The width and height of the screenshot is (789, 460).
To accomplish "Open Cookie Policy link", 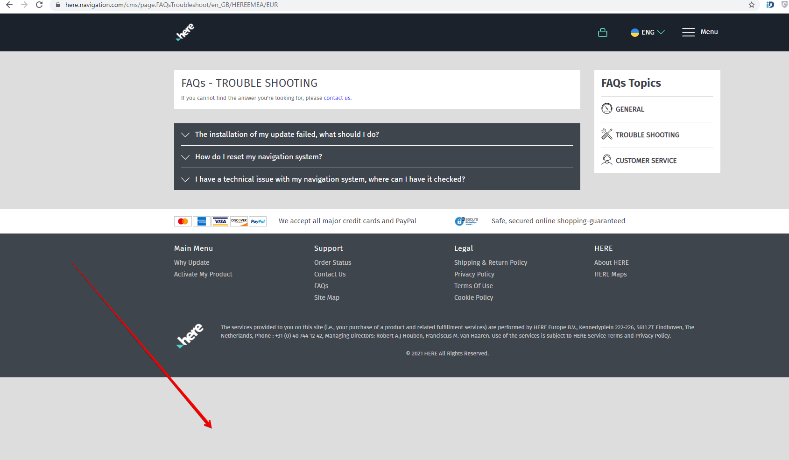I will pyautogui.click(x=474, y=297).
